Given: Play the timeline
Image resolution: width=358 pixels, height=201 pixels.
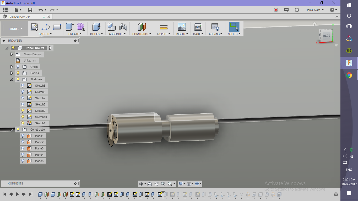Looking at the screenshot, I should 18,194.
